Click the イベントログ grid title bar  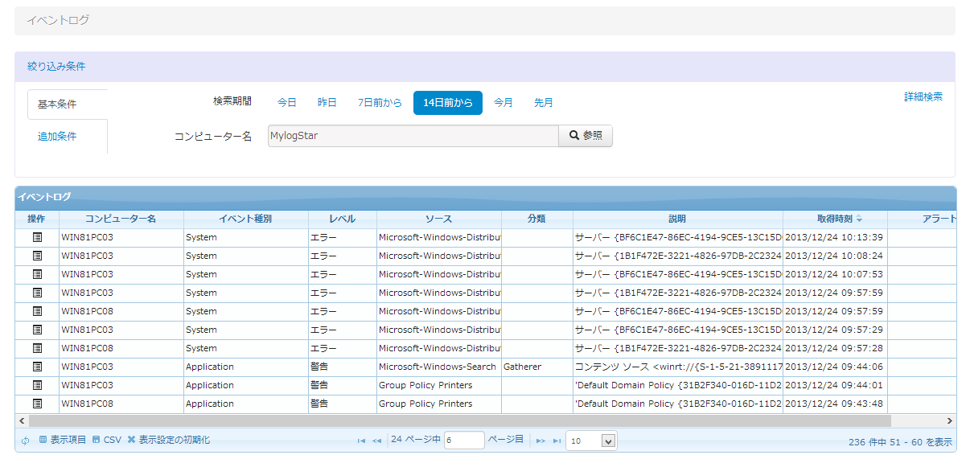485,197
